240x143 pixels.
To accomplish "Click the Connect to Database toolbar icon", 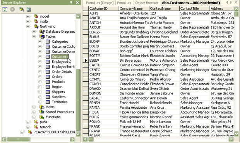I will 21,10.
